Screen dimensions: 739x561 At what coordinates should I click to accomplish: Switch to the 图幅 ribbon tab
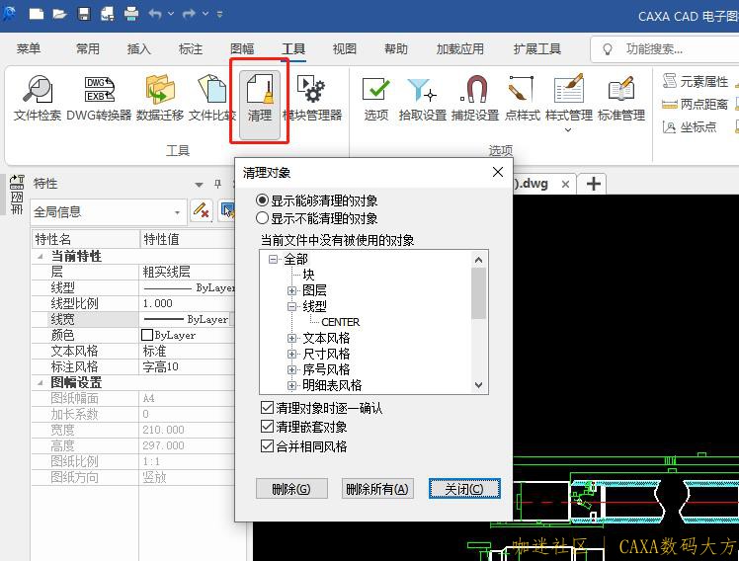(x=242, y=49)
